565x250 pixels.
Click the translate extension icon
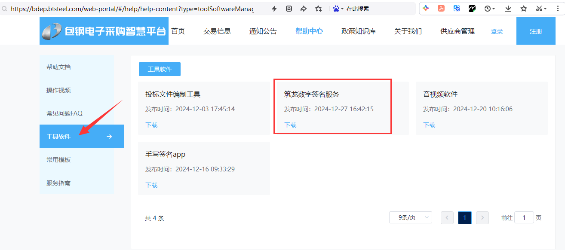457,9
